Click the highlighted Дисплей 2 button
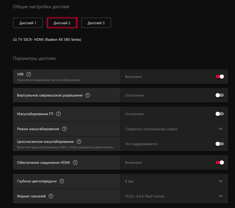The height and width of the screenshot is (208, 235). coord(62,23)
